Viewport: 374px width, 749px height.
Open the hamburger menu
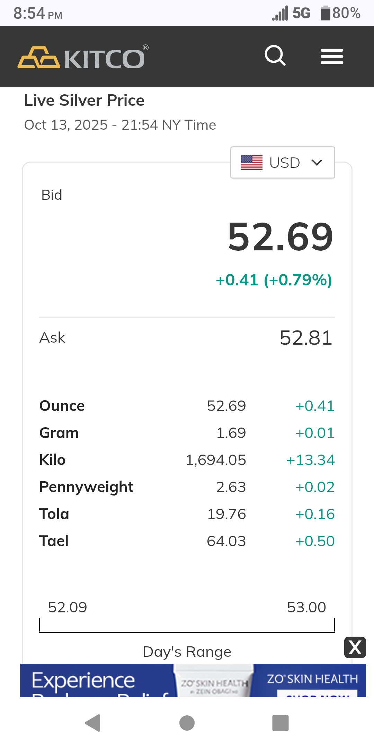tap(332, 57)
